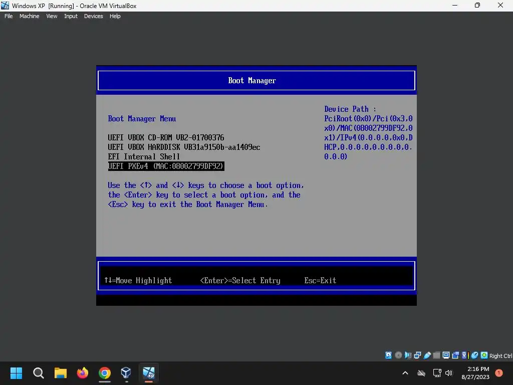Select UEFI VBOX HARDDISK boot entry
Viewport: 513px width, 385px height.
point(184,147)
